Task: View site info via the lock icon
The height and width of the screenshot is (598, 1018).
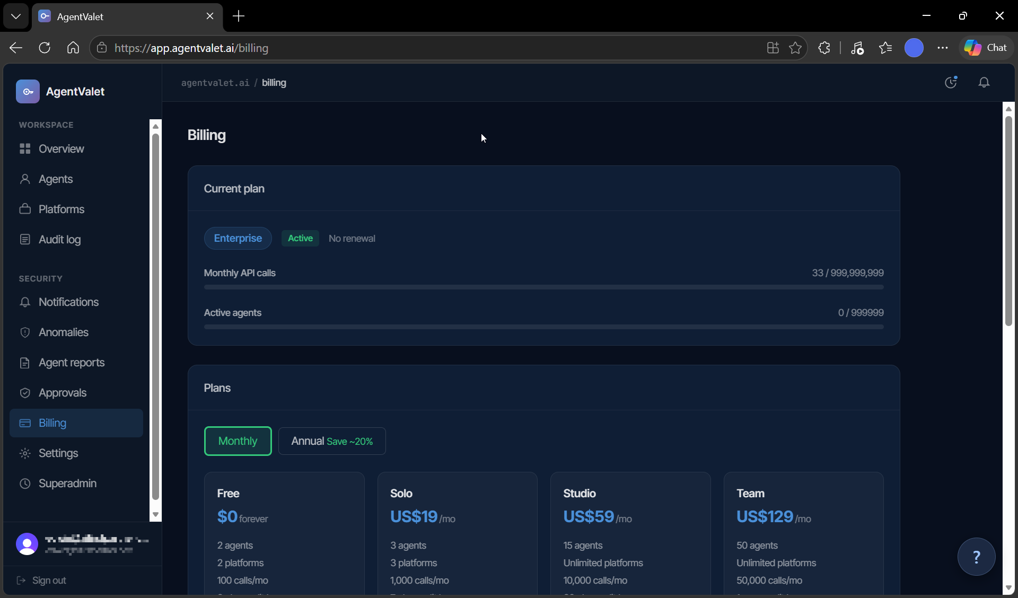Action: (x=102, y=48)
